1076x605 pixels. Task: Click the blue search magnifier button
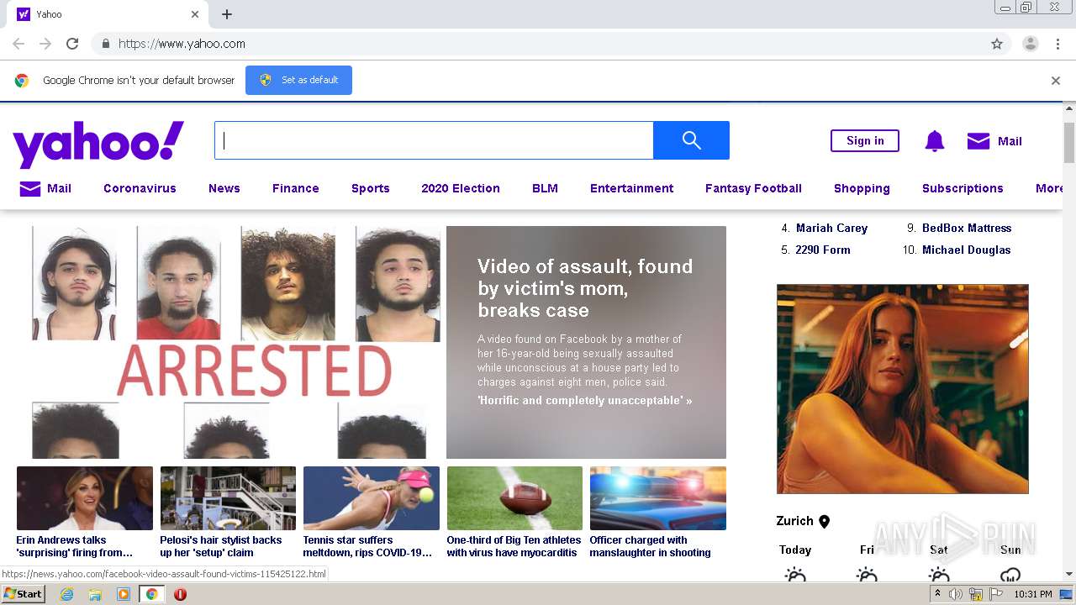pyautogui.click(x=691, y=140)
